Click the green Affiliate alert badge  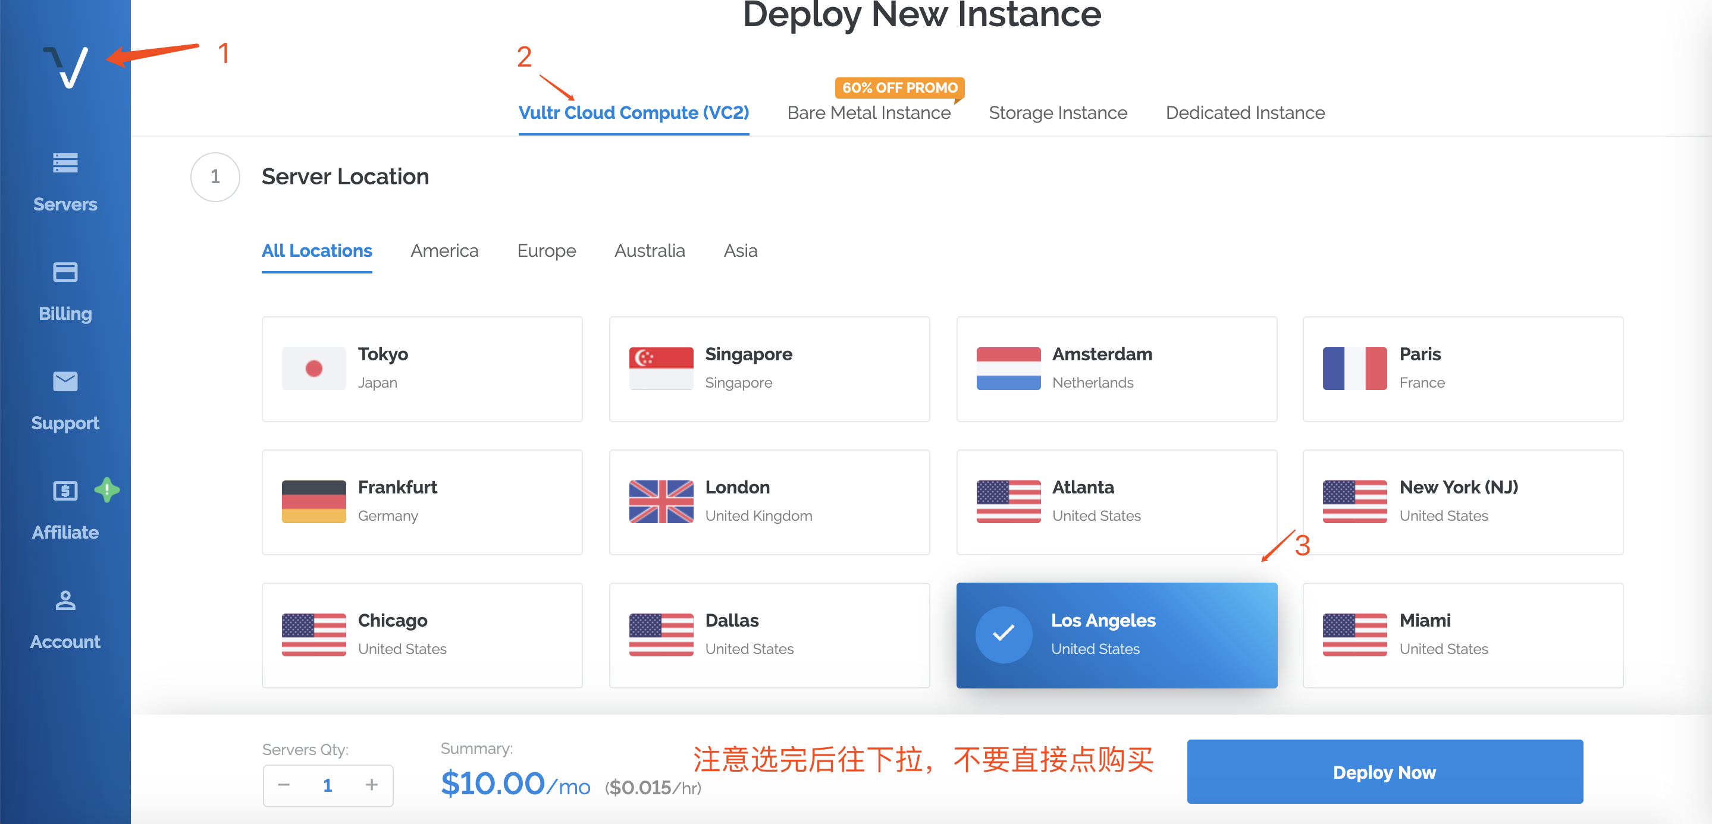(106, 490)
